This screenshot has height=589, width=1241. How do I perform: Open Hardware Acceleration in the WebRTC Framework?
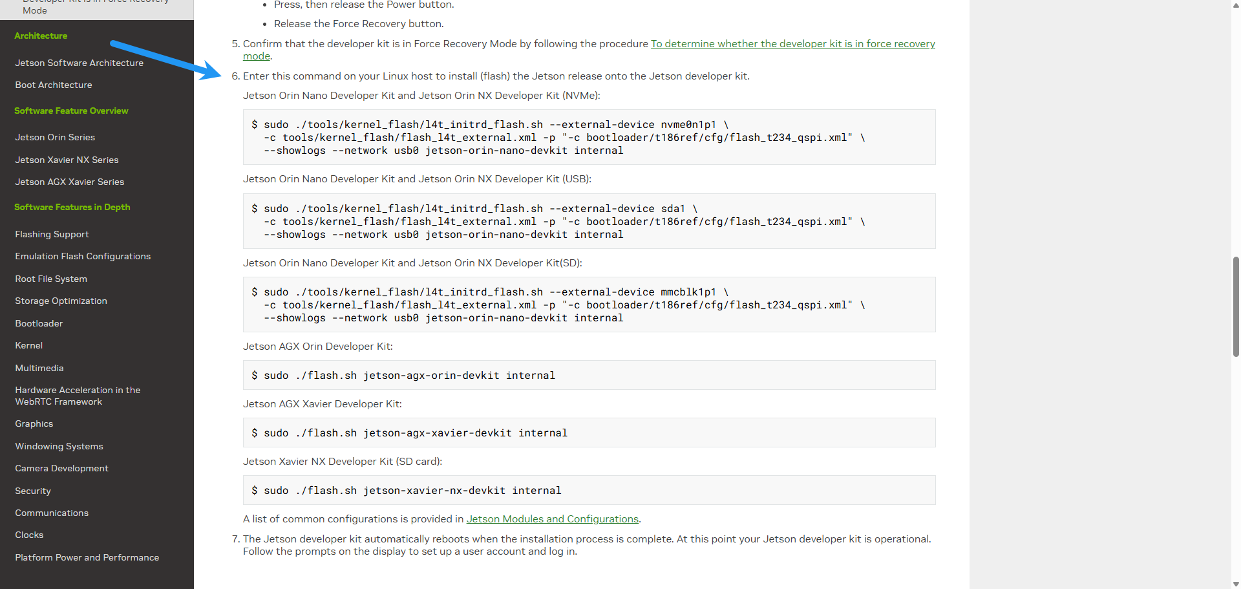click(78, 396)
